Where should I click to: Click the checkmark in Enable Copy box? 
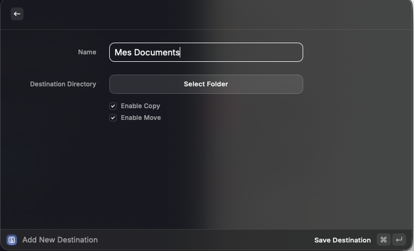113,106
